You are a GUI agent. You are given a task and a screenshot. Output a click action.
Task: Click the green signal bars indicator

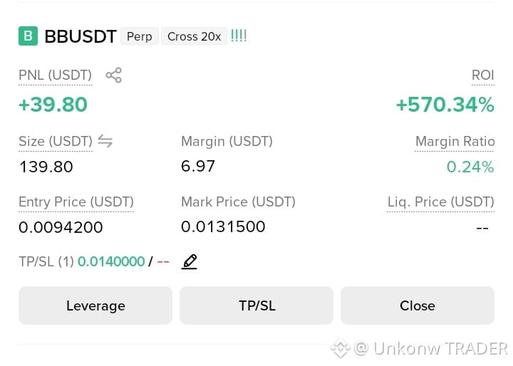coord(239,36)
